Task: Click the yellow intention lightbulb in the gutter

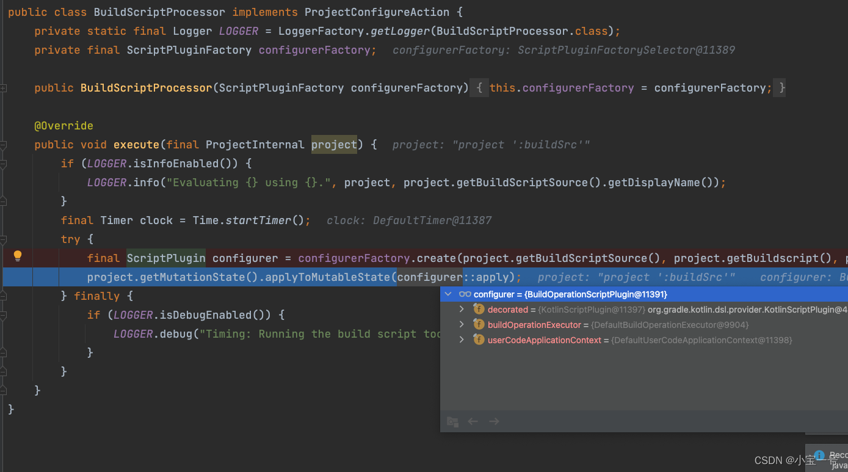Action: tap(18, 256)
